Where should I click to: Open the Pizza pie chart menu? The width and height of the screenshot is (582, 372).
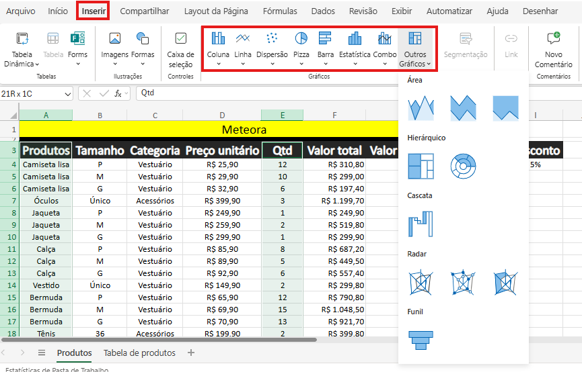coord(301,49)
